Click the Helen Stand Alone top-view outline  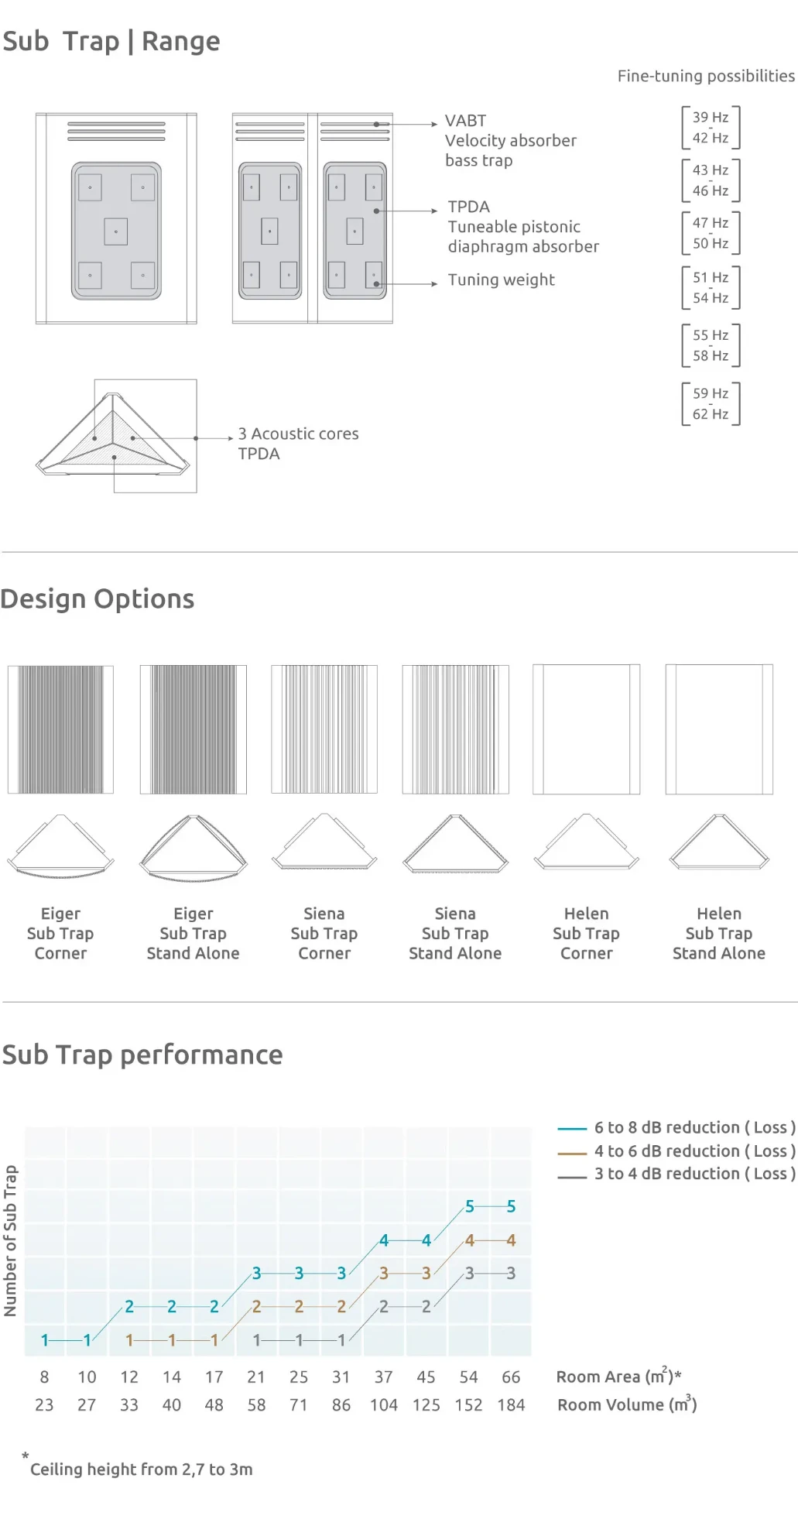point(719,842)
